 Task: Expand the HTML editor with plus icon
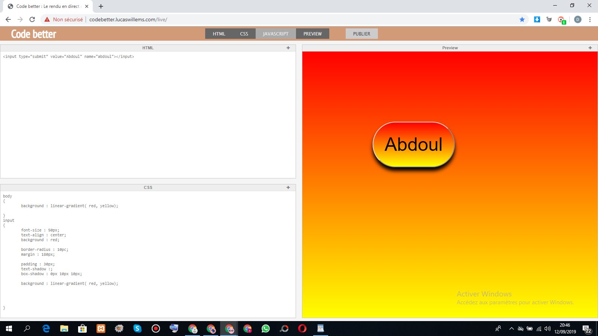click(x=288, y=48)
